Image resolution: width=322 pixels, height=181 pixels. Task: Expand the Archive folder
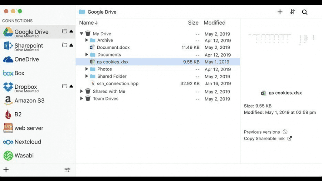pos(87,40)
